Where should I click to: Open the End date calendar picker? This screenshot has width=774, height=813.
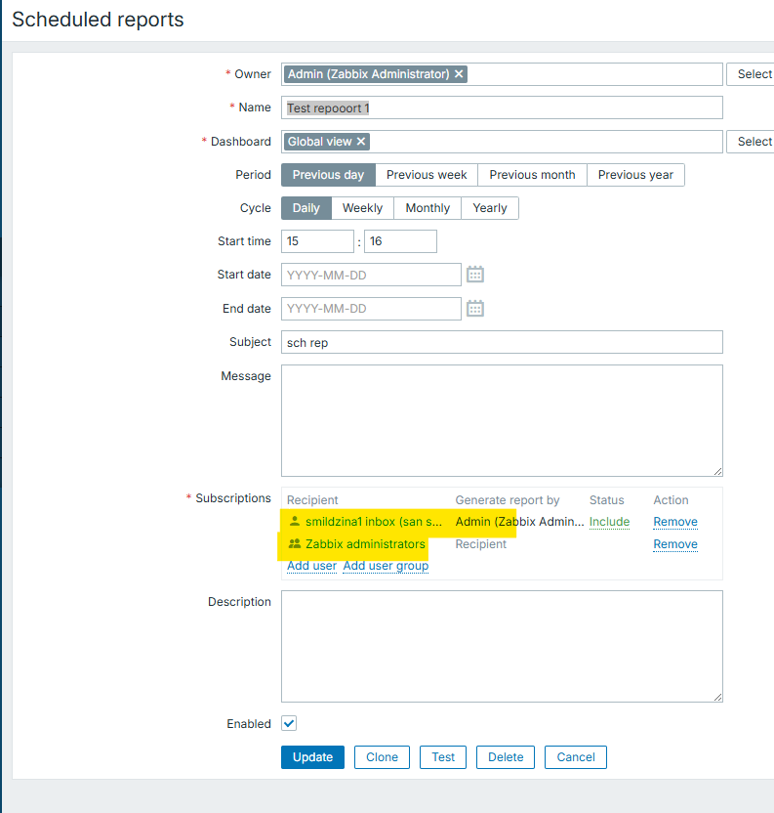(475, 309)
